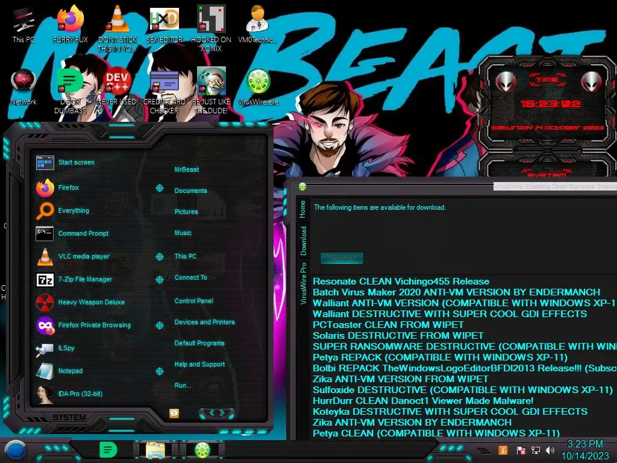Open shutdown options arrows in start menu
The height and width of the screenshot is (463, 617).
[217, 413]
